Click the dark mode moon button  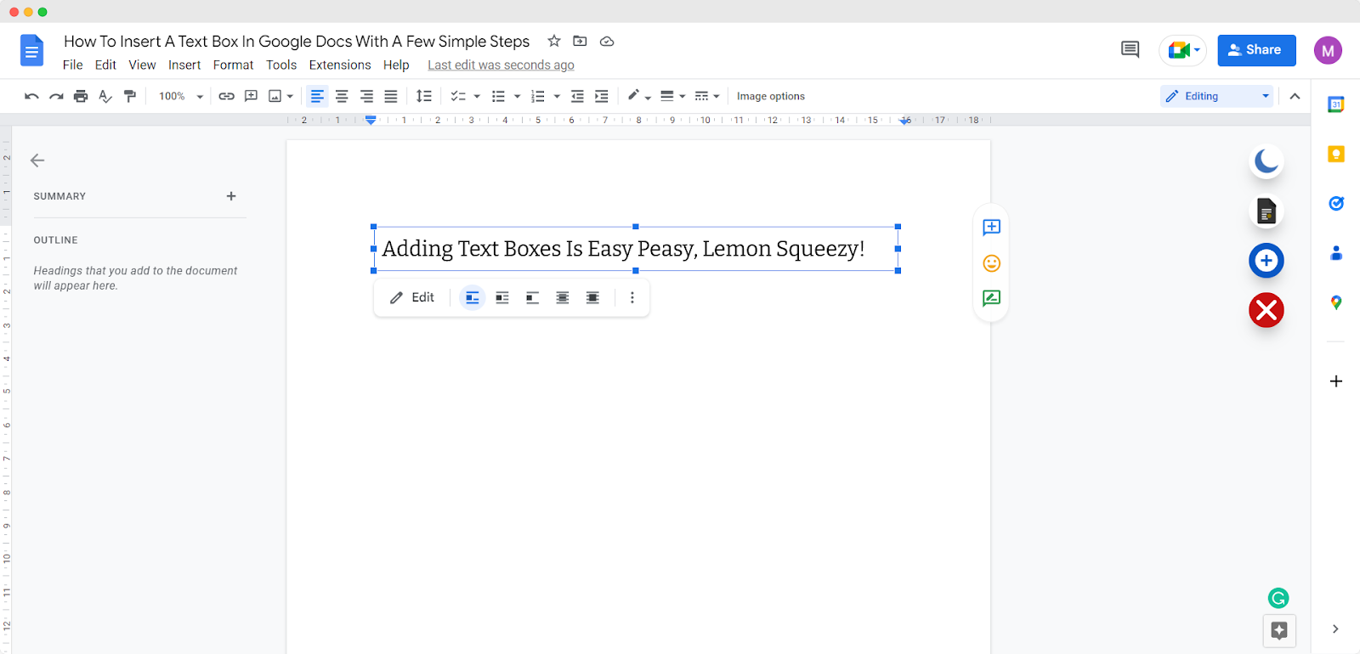tap(1266, 161)
